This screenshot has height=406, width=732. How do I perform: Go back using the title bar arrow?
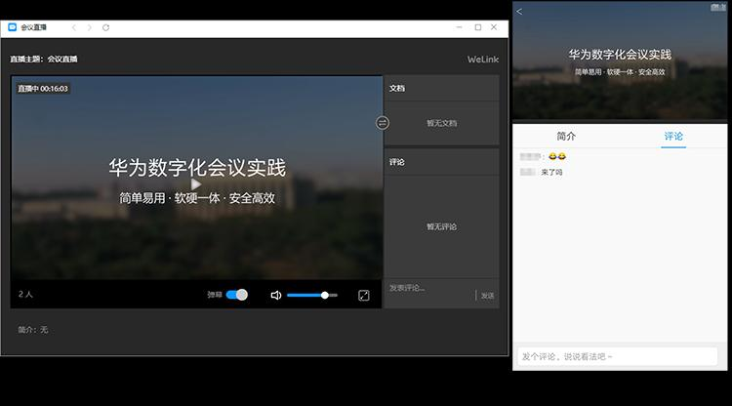(x=74, y=27)
